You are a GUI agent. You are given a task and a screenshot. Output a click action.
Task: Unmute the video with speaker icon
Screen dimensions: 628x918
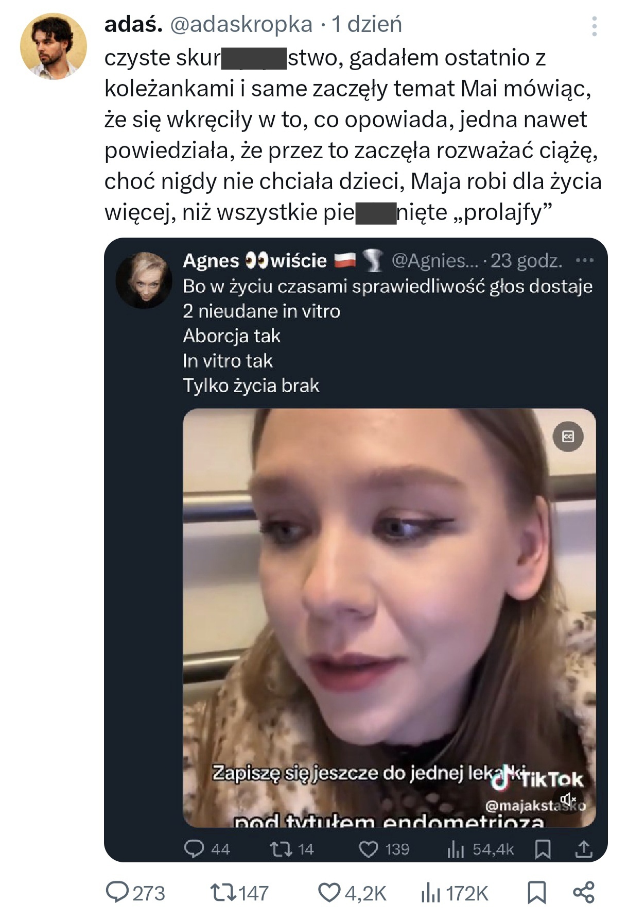(568, 799)
